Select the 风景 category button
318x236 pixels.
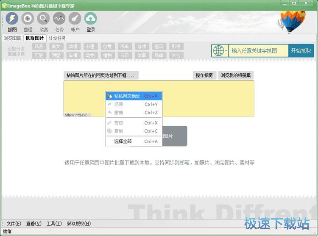(39, 46)
